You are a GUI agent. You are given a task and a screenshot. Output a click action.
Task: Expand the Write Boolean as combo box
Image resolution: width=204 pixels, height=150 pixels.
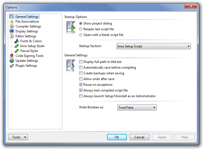tap(137, 108)
